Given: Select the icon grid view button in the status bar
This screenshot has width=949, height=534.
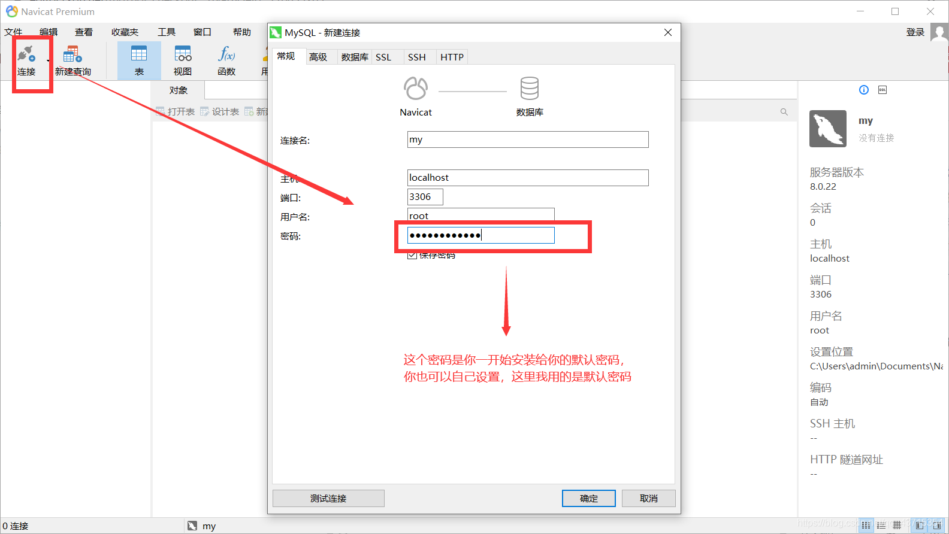Looking at the screenshot, I should (x=866, y=526).
